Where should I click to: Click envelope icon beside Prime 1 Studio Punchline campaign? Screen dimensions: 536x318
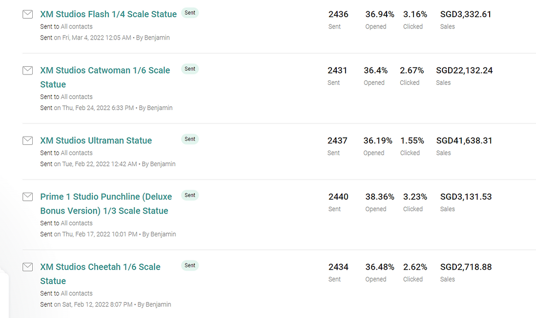28,197
